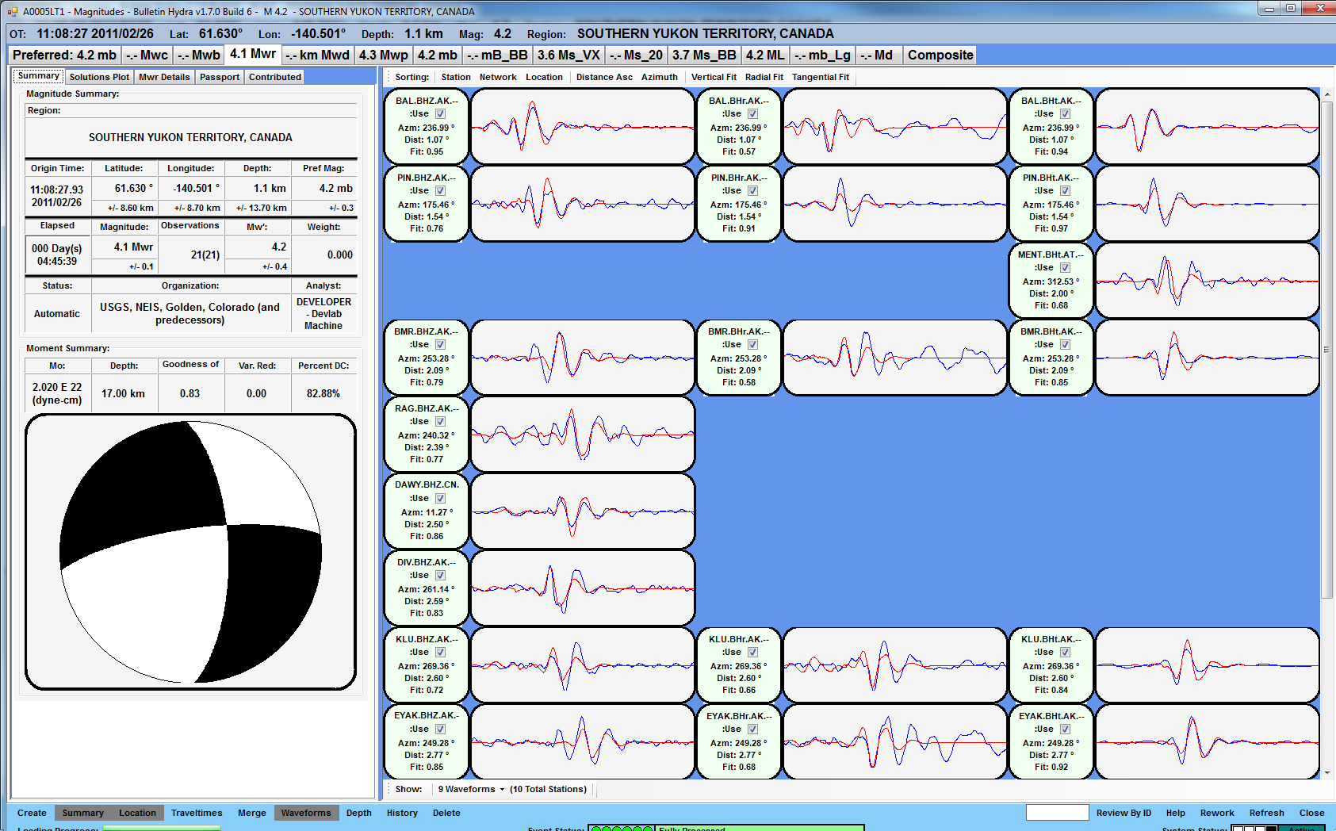Click Create in bottom toolbar

[x=32, y=813]
